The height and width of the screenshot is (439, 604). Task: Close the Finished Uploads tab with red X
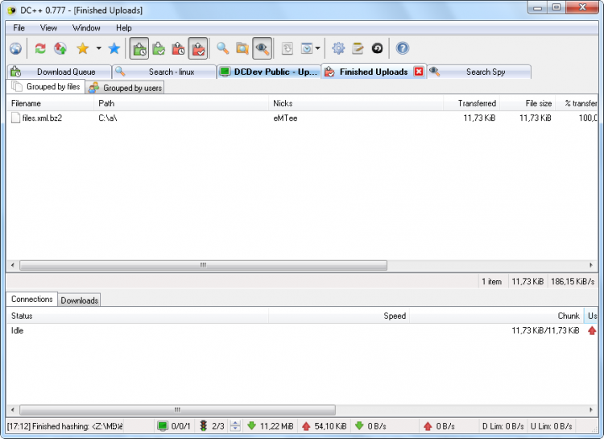(419, 72)
